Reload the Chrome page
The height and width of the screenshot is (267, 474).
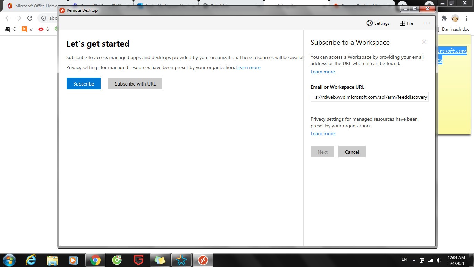coord(30,18)
